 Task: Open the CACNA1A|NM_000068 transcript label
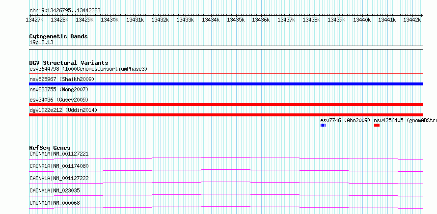[55, 203]
